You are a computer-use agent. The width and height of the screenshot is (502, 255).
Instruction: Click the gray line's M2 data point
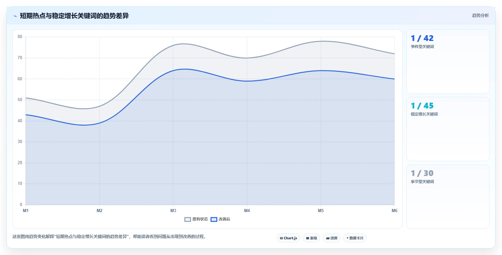pos(99,106)
